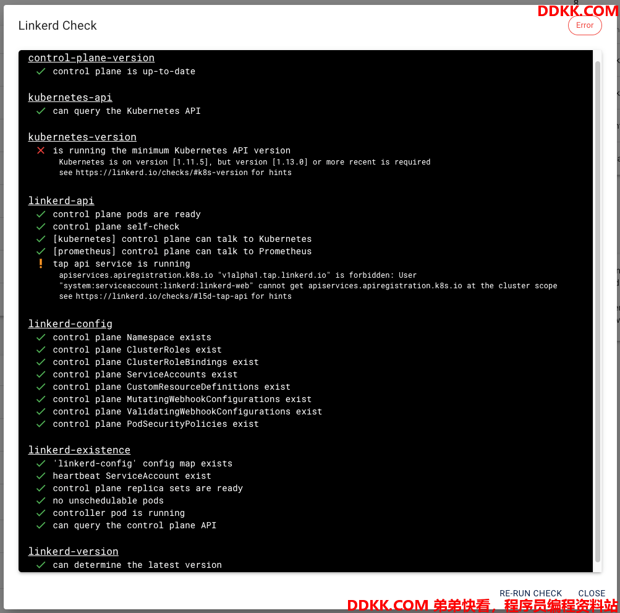Image resolution: width=620 pixels, height=613 pixels.
Task: Click the checkmark beside 'linkerd-config' config map exists
Action: [41, 463]
